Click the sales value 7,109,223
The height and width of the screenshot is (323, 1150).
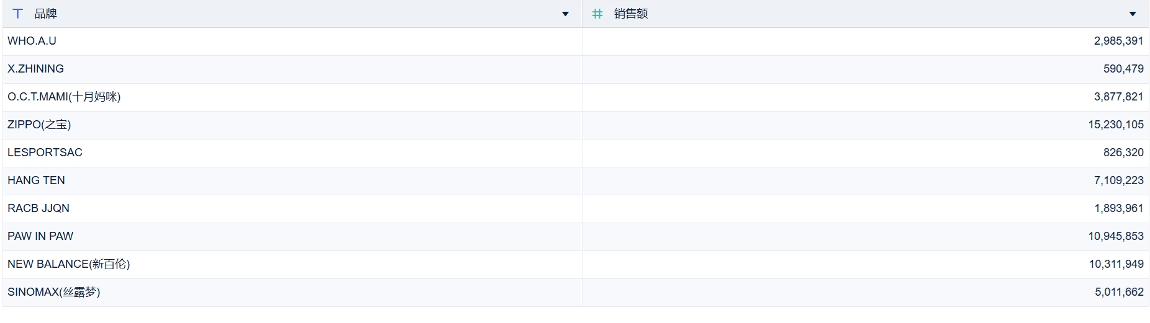1118,180
